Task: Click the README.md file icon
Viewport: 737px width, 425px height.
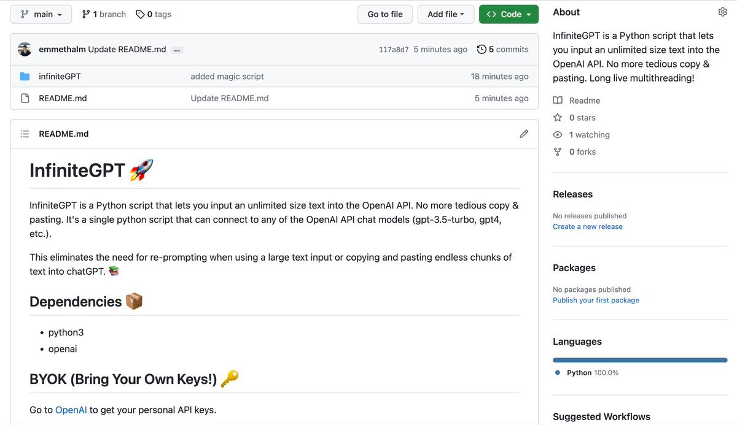Action: (x=25, y=98)
